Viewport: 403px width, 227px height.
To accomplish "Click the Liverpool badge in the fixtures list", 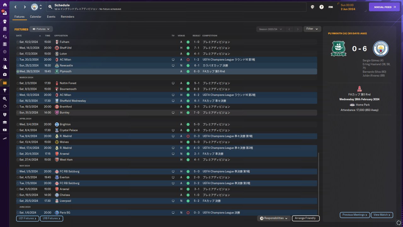I will [x=57, y=201].
